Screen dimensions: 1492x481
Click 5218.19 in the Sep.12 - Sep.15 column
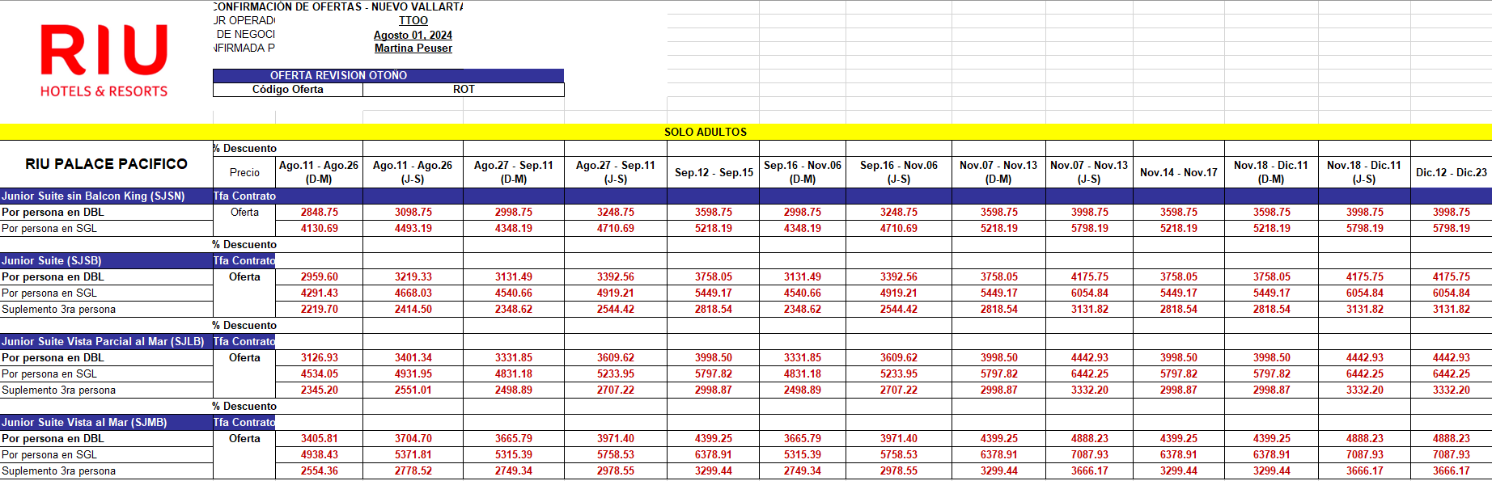tap(714, 229)
